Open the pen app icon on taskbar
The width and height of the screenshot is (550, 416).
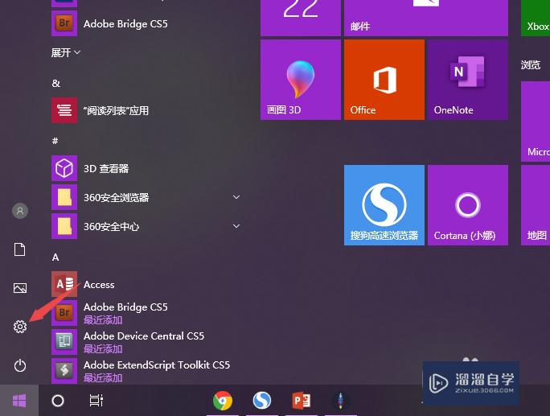coord(340,400)
